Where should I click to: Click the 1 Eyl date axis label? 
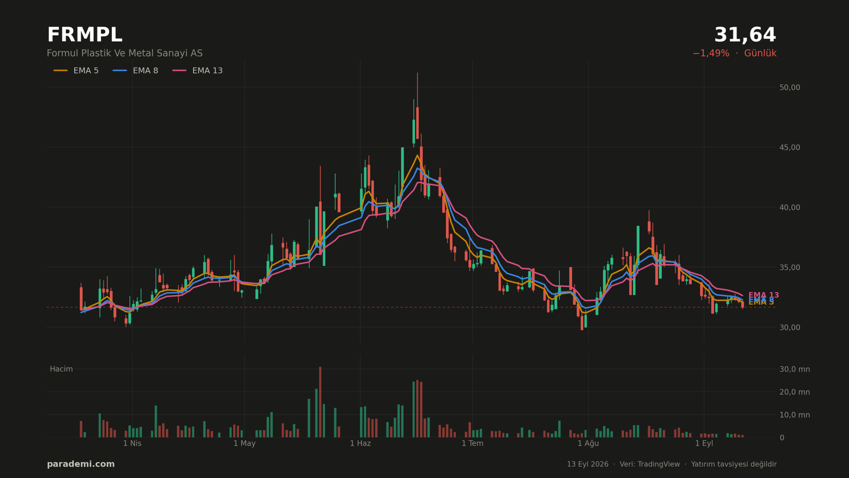[704, 443]
